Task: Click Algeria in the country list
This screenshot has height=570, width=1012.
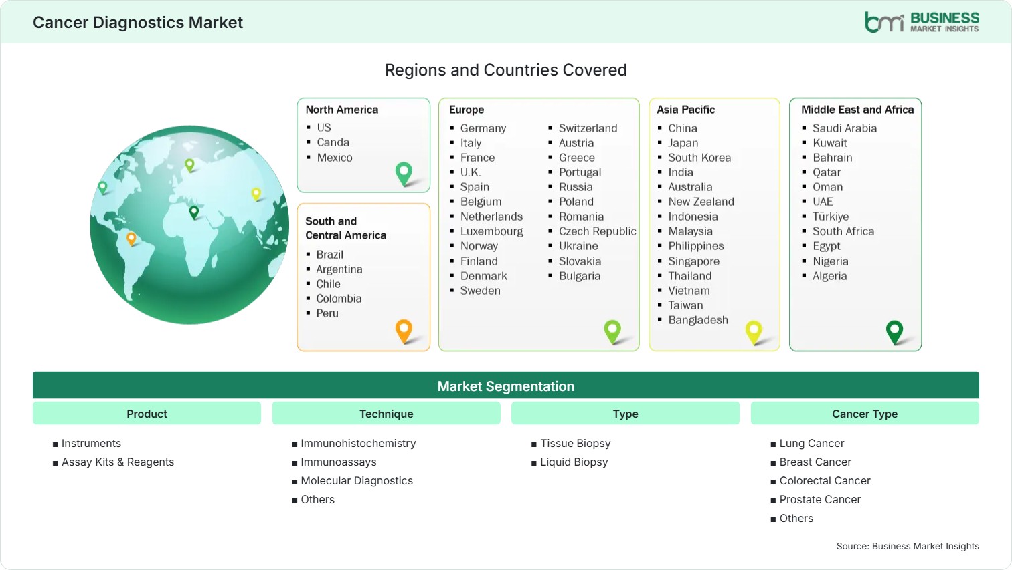Action: (x=830, y=276)
